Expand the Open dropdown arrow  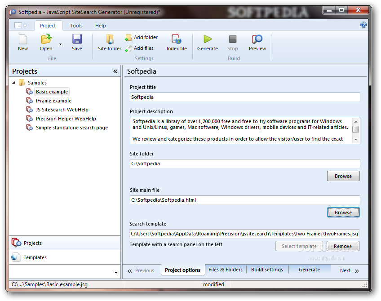click(x=60, y=44)
